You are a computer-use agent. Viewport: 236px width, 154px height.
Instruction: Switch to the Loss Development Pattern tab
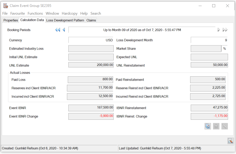click(65, 20)
